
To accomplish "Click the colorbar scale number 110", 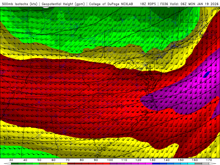I will [124, 160].
